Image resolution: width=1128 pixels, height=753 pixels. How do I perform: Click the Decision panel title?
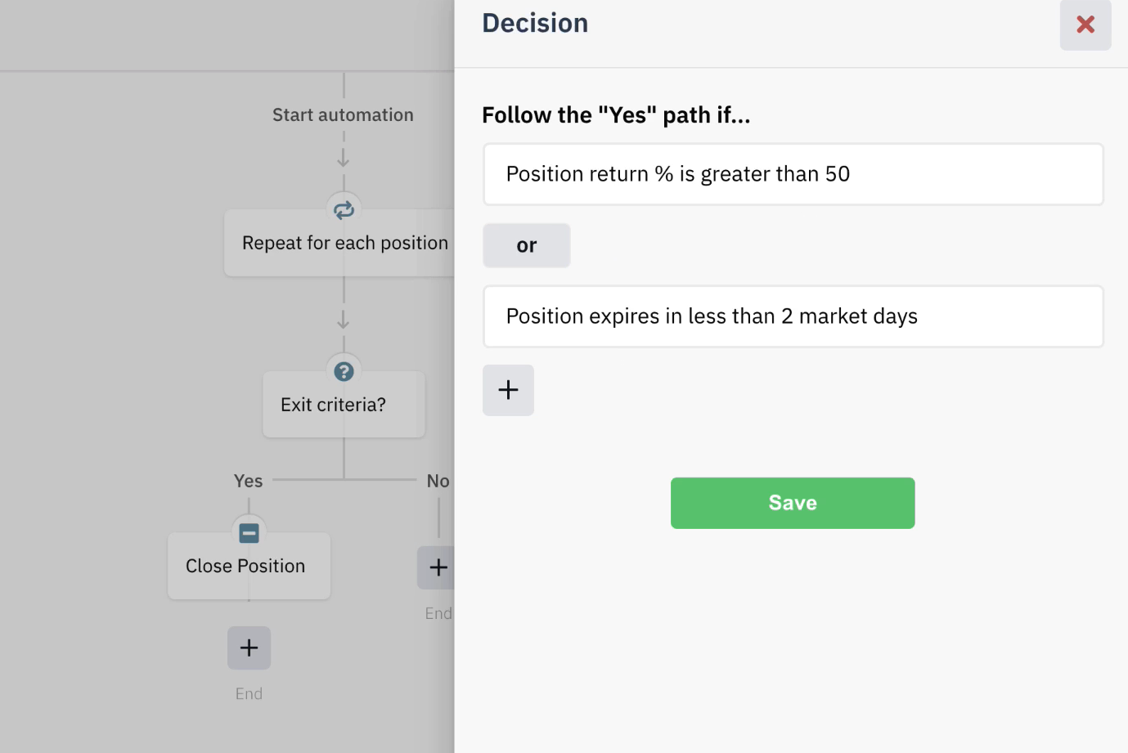pos(534,23)
